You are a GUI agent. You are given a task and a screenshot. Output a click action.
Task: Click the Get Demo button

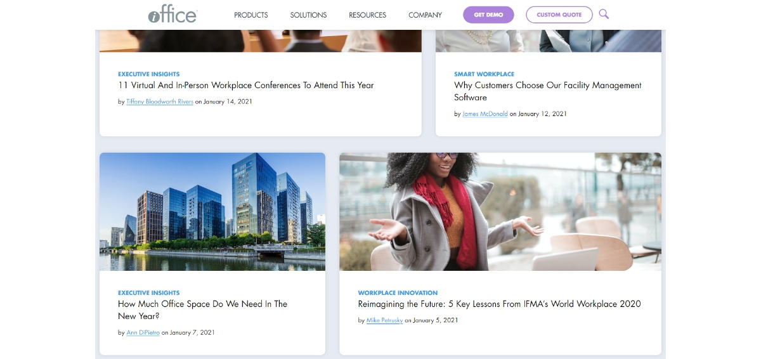tap(488, 15)
